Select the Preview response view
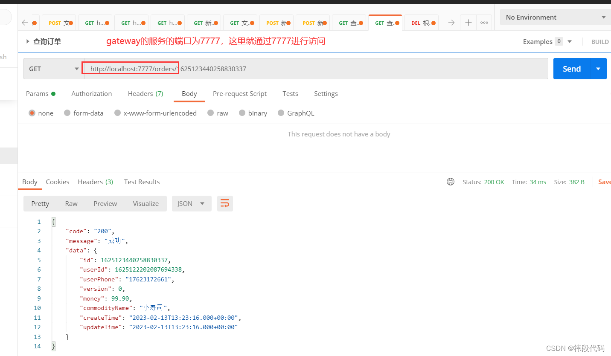This screenshot has height=356, width=611. pos(105,203)
